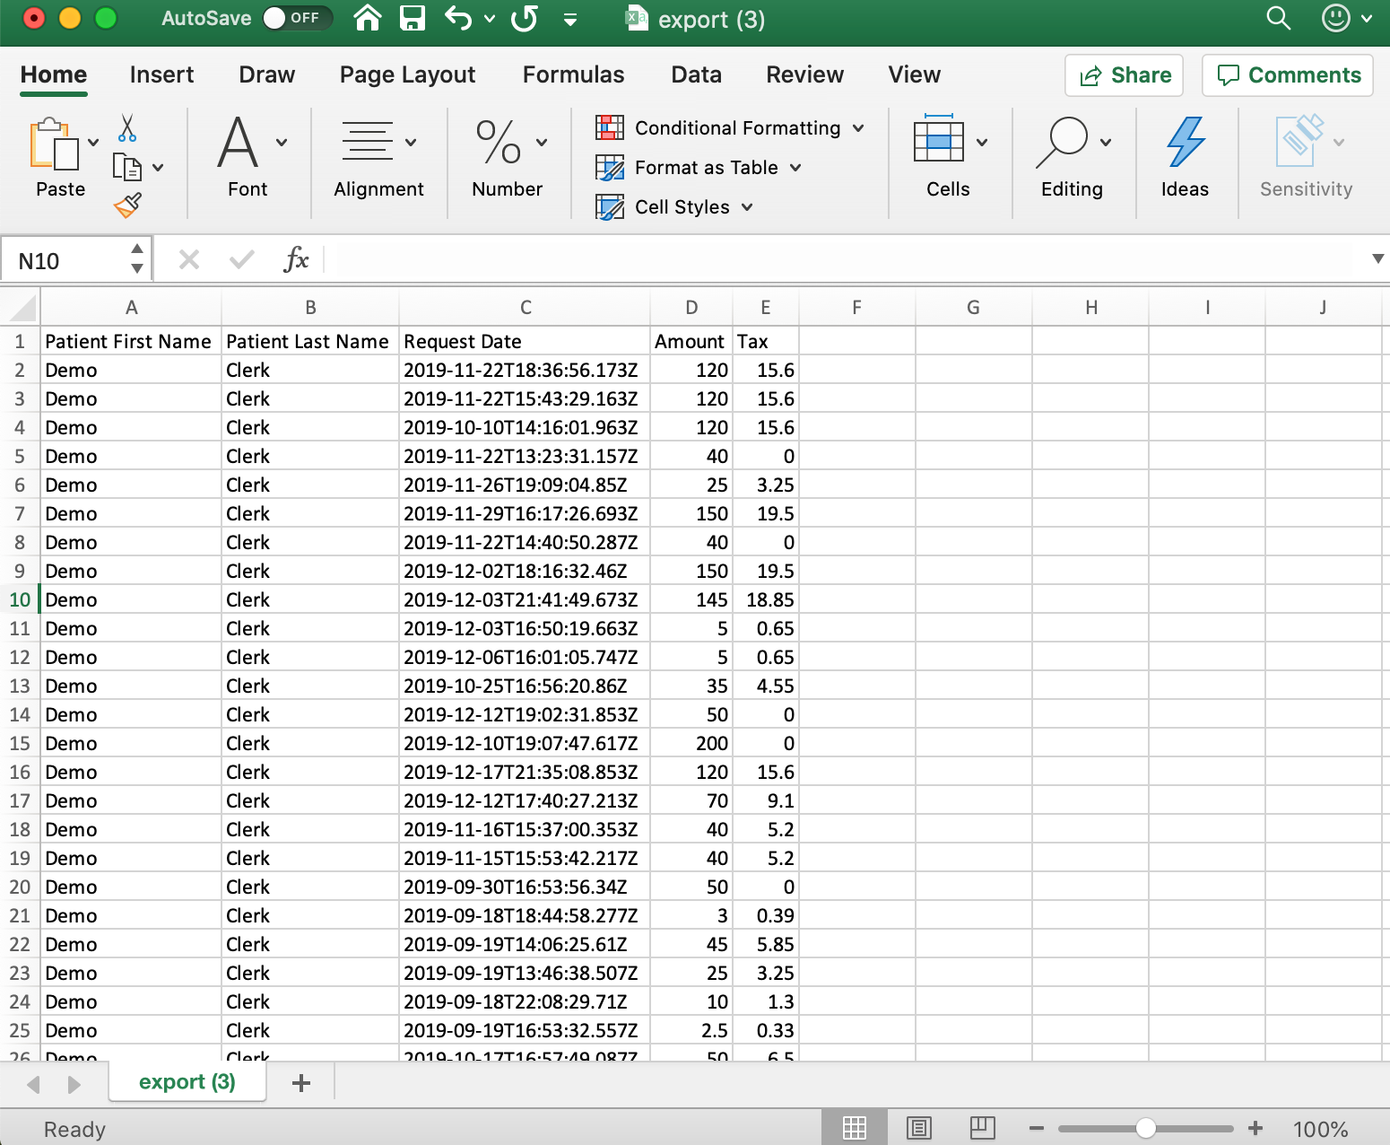
Task: Select the Cut scissors icon
Action: [x=127, y=128]
